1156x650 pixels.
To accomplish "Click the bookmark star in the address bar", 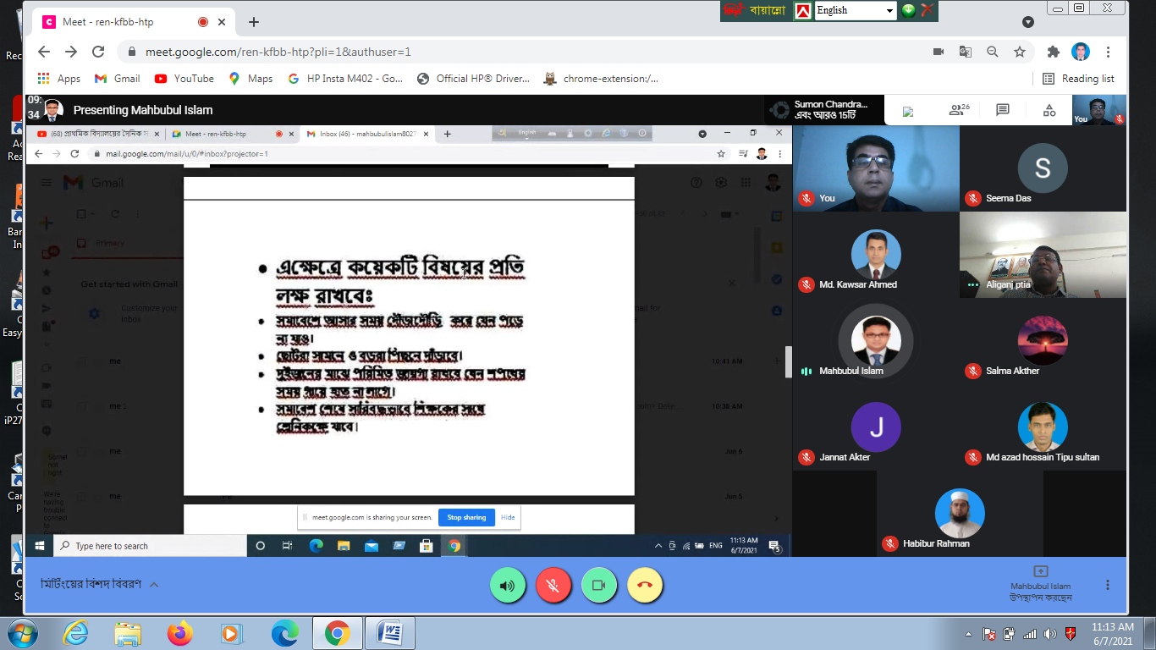I will tap(1020, 52).
